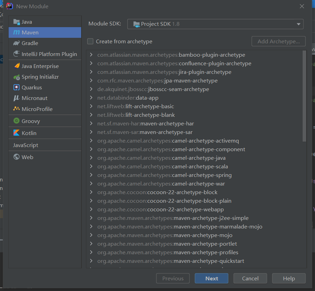Select the JavaScript module type
Screen dimensions: 315x291
(45, 145)
